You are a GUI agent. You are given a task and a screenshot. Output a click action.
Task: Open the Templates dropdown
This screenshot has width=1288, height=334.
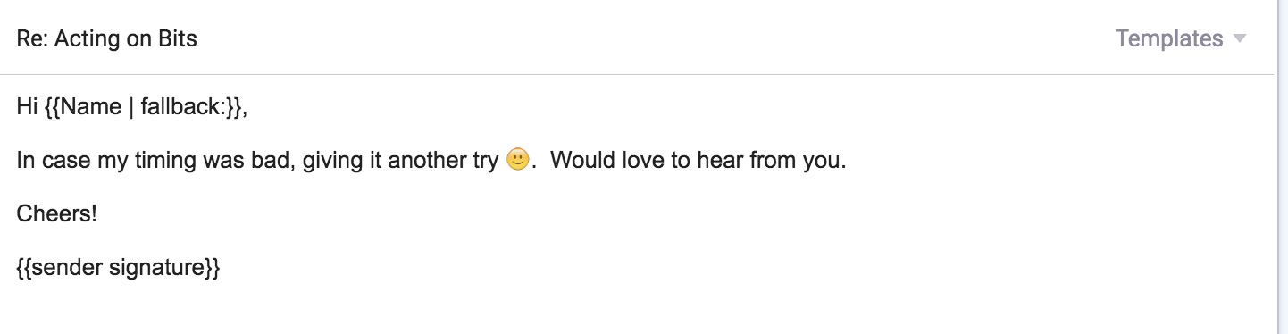[1180, 38]
